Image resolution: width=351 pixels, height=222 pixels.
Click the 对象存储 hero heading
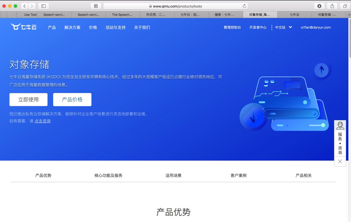click(29, 65)
